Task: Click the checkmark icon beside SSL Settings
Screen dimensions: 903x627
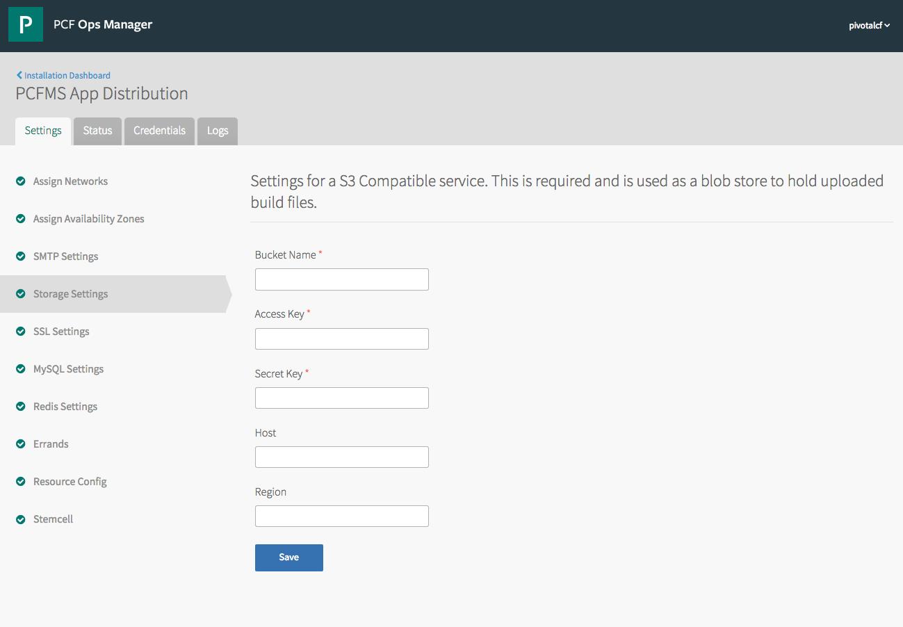Action: click(x=21, y=332)
